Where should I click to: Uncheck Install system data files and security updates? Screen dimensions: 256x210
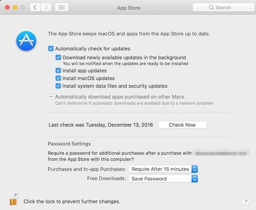[58, 86]
